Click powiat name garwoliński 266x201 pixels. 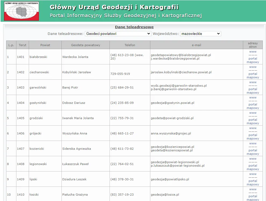[38, 87]
